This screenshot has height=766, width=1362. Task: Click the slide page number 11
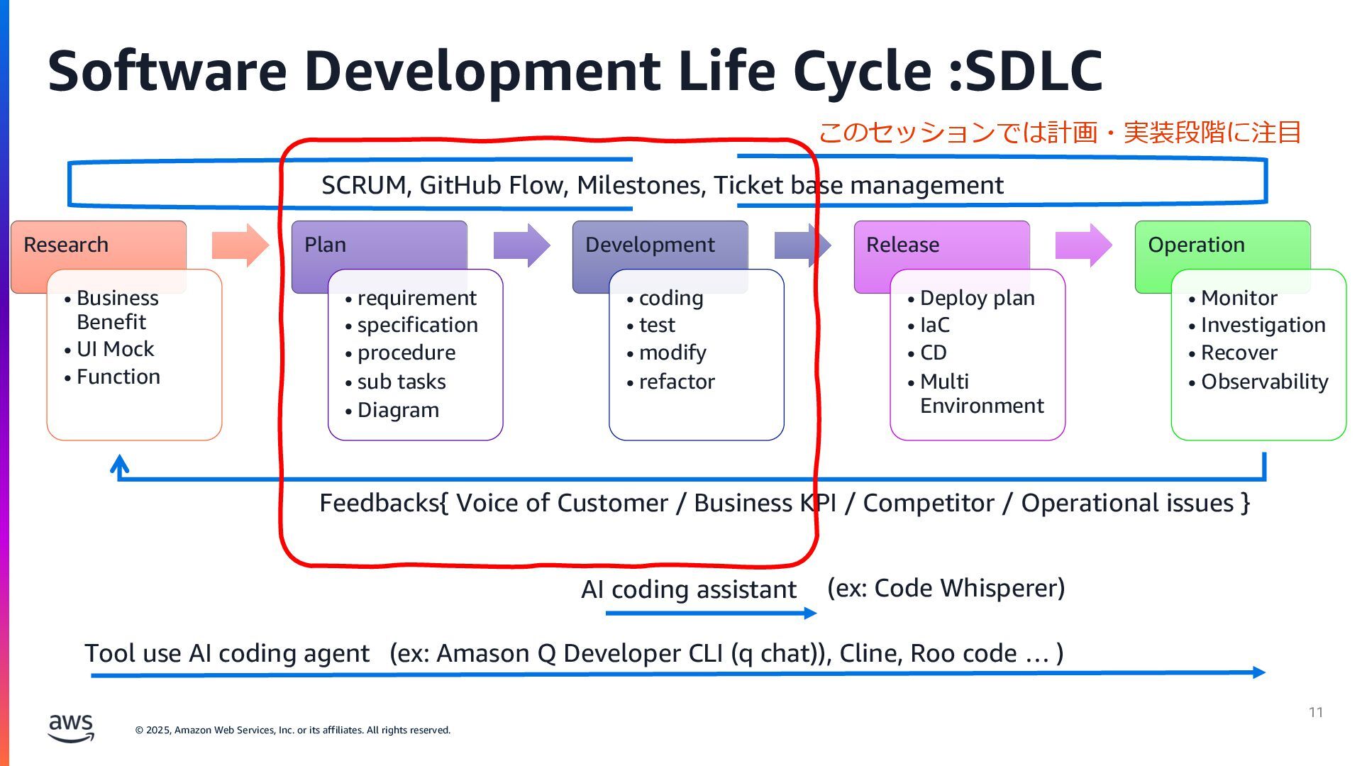point(1316,712)
